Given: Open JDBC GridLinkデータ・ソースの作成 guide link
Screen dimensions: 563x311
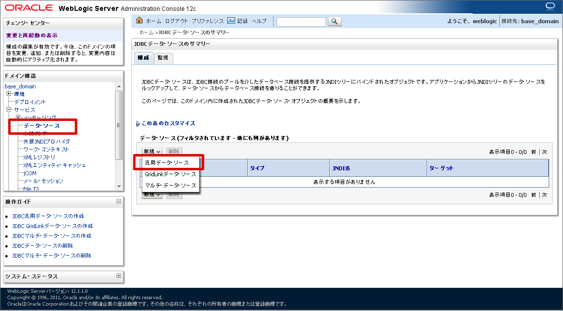Looking at the screenshot, I should tap(52, 226).
